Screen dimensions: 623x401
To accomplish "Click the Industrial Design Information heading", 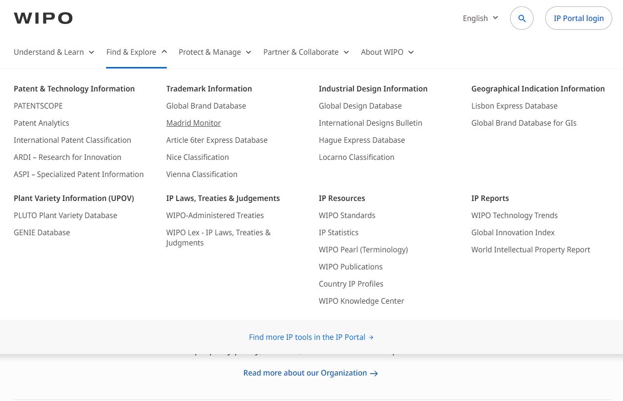I will click(x=373, y=89).
